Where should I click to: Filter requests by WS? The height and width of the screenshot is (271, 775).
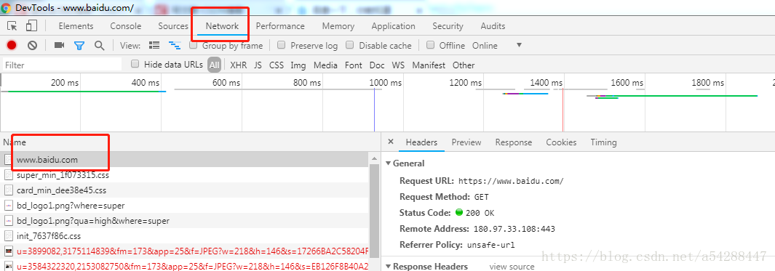398,65
